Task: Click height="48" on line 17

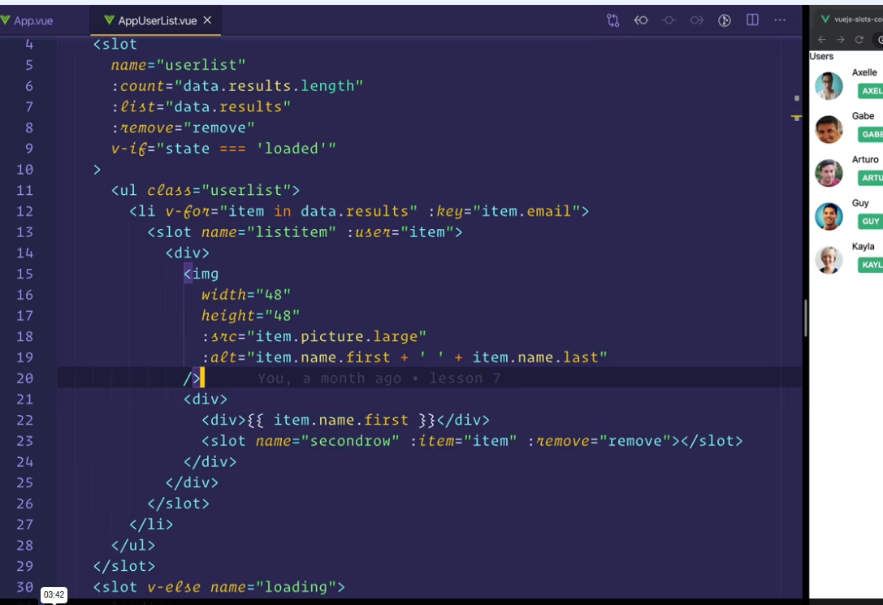Action: [x=250, y=316]
